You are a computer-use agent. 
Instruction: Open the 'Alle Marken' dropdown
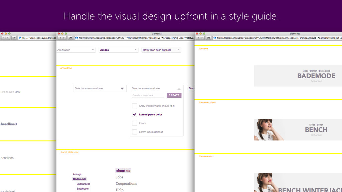[76, 50]
